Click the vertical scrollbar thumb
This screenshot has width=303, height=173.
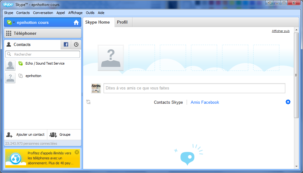(x=296, y=75)
